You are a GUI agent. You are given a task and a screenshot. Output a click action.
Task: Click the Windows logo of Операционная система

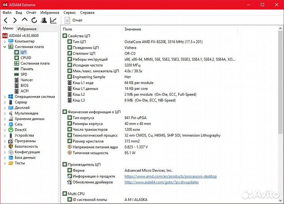coord(11,96)
